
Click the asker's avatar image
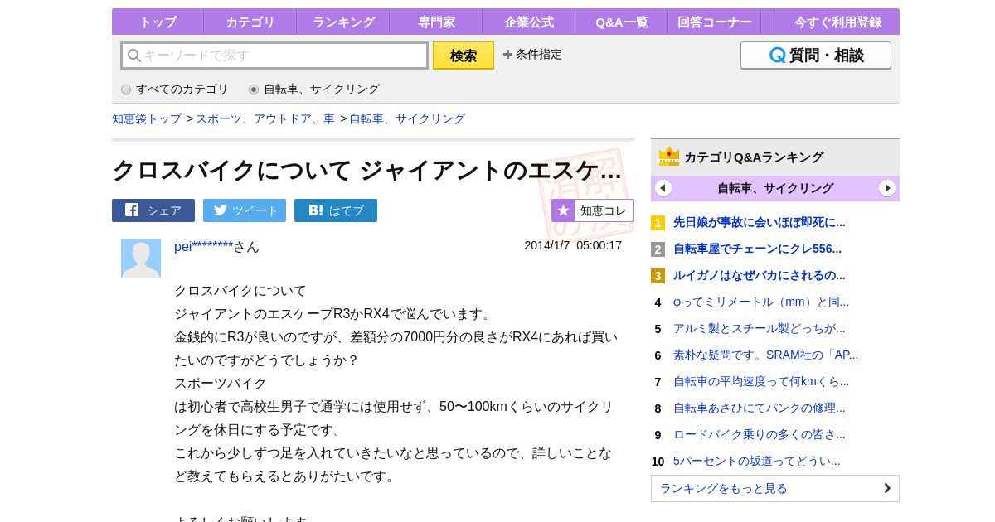tap(141, 259)
